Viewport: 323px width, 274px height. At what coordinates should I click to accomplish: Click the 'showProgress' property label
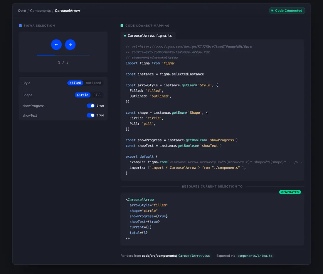click(33, 106)
